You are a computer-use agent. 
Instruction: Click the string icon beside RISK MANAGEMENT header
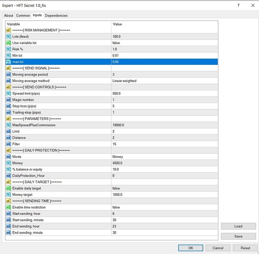pos(8,30)
